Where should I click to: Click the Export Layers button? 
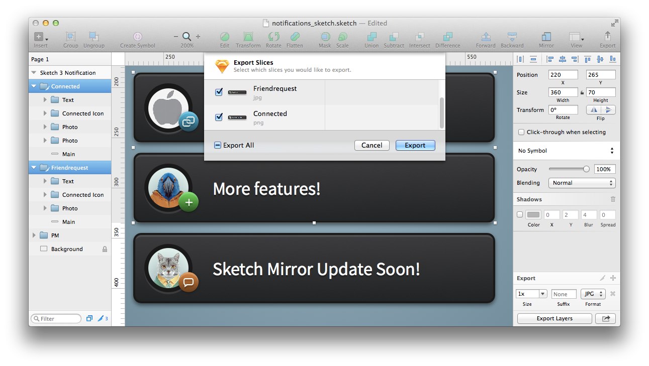tap(554, 318)
